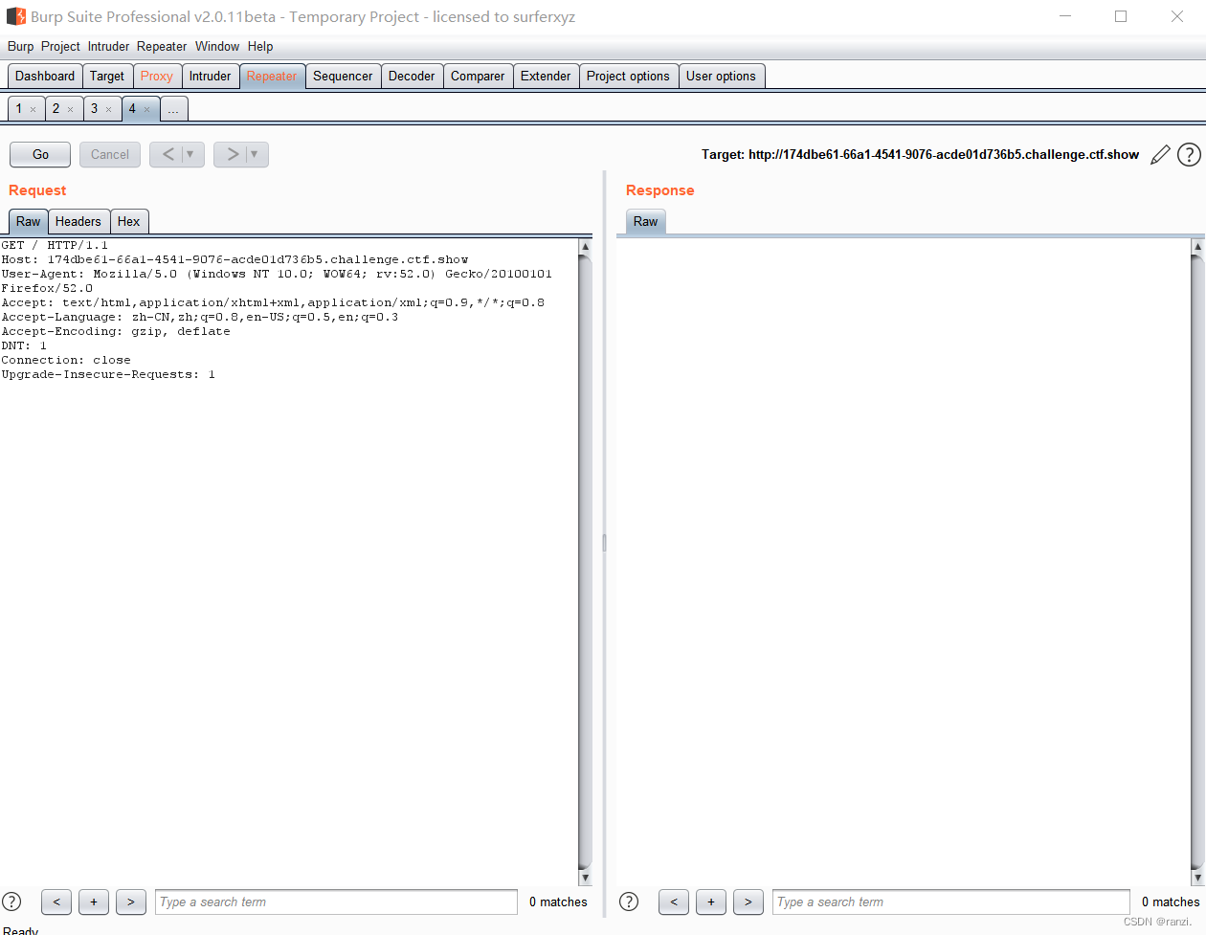The height and width of the screenshot is (935, 1206).
Task: Switch to the Proxy tab
Action: tap(157, 77)
